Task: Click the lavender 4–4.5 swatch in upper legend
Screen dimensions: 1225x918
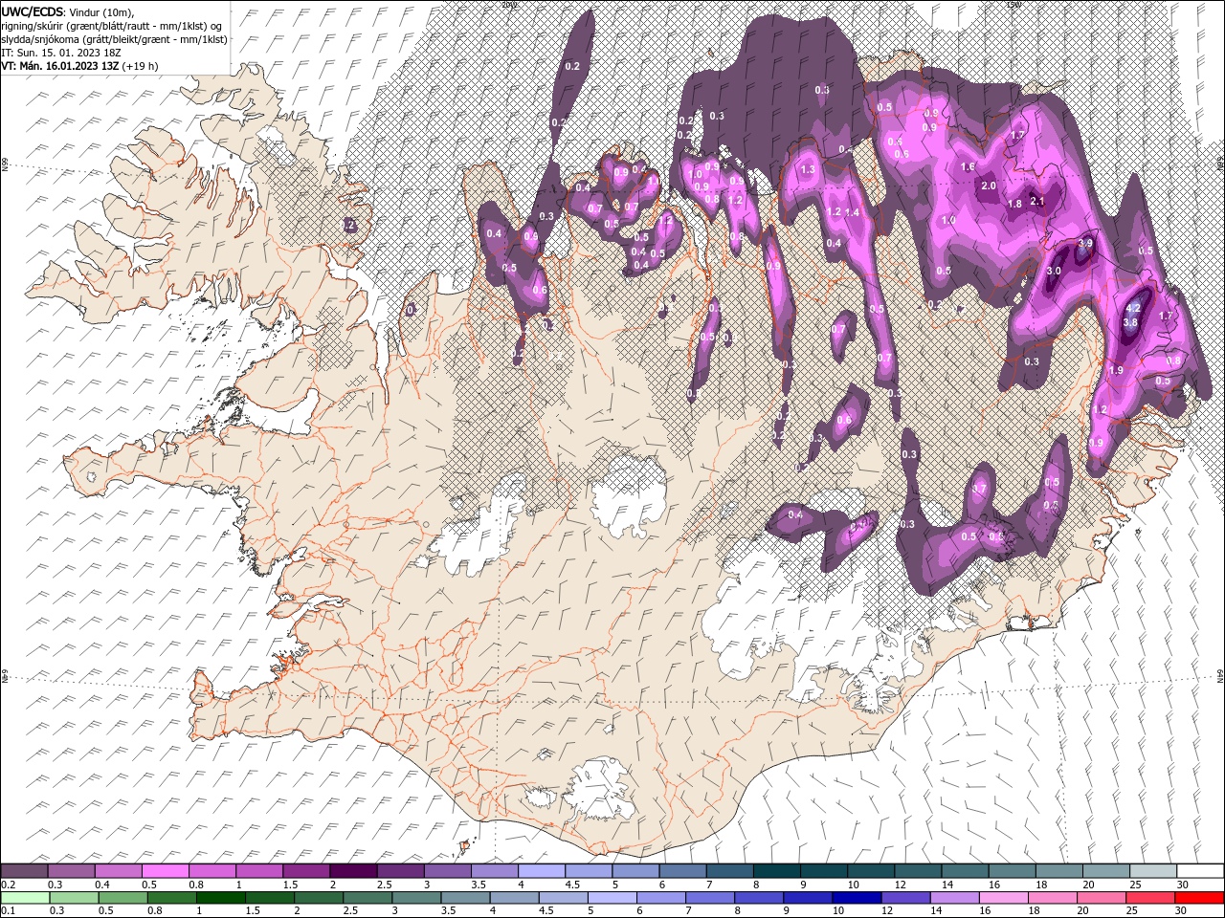Action: [x=541, y=870]
